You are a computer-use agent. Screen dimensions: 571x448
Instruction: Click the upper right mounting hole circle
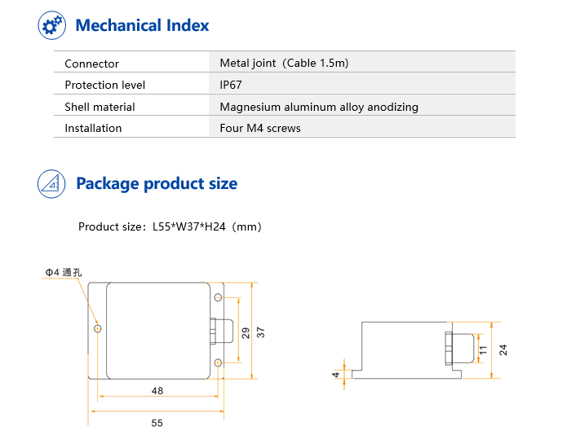pyautogui.click(x=218, y=297)
